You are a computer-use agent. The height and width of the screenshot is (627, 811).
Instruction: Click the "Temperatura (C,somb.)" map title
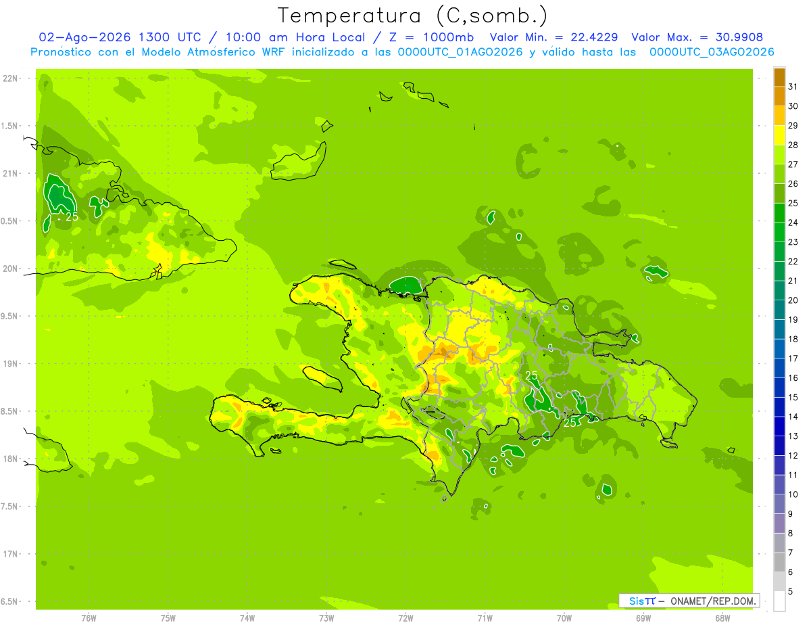pos(413,16)
